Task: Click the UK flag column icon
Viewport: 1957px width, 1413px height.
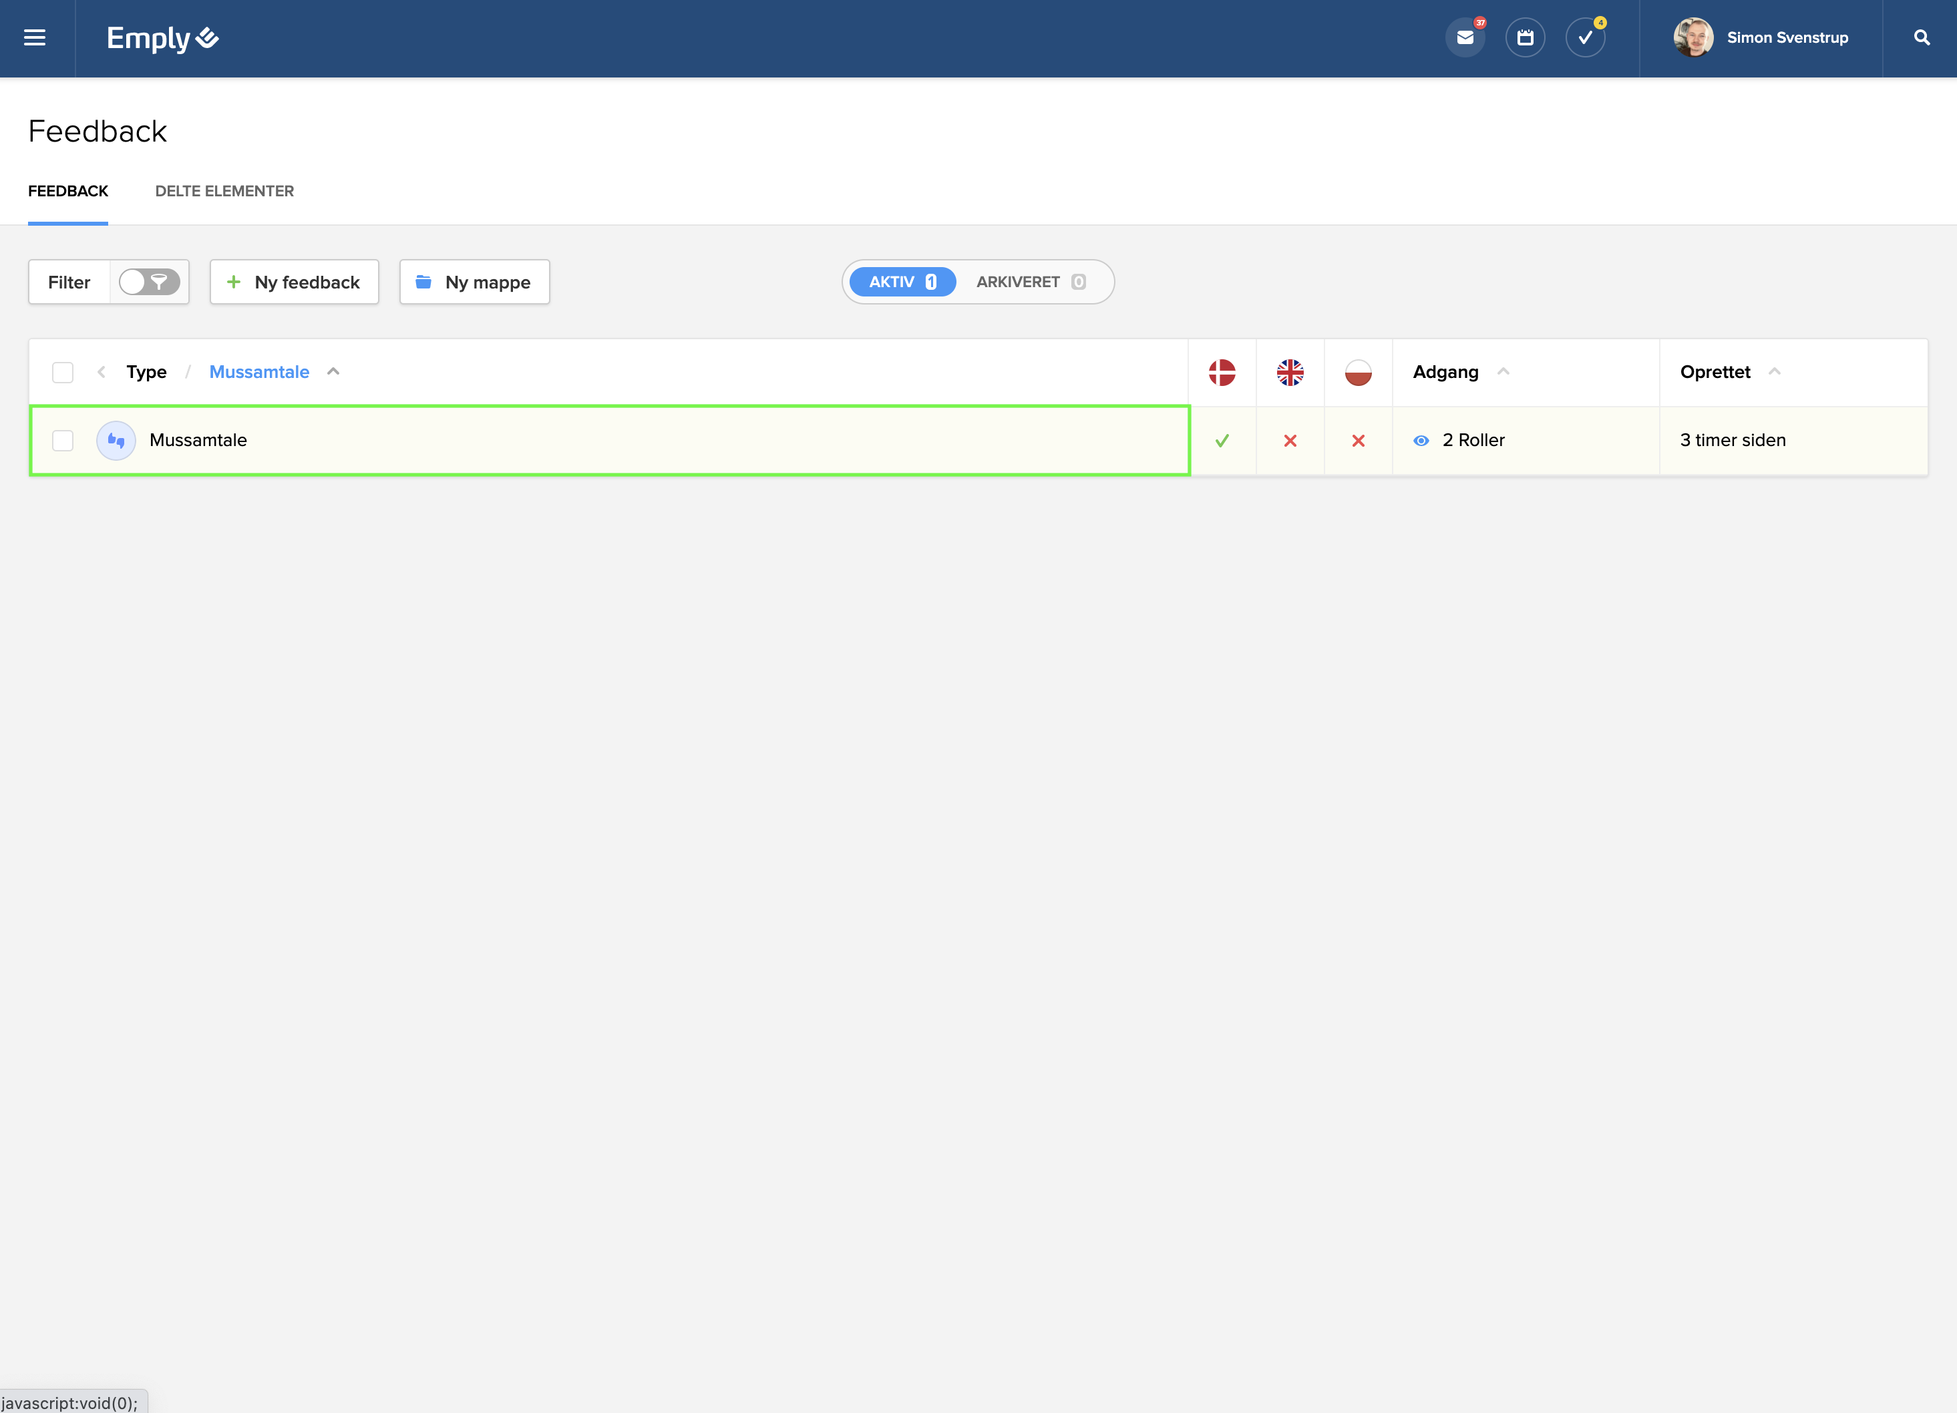Action: (1290, 373)
